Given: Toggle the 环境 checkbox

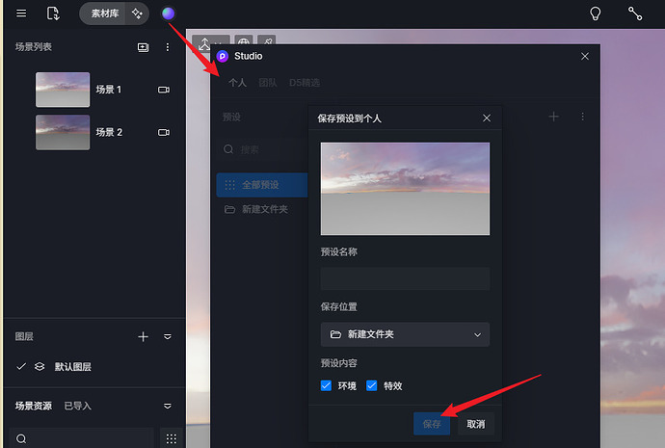Looking at the screenshot, I should click(326, 385).
